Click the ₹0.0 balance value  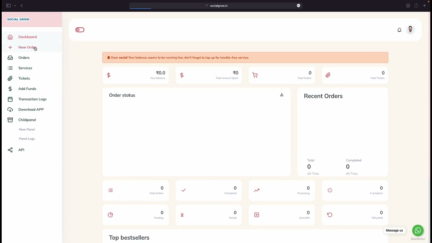pyautogui.click(x=161, y=73)
